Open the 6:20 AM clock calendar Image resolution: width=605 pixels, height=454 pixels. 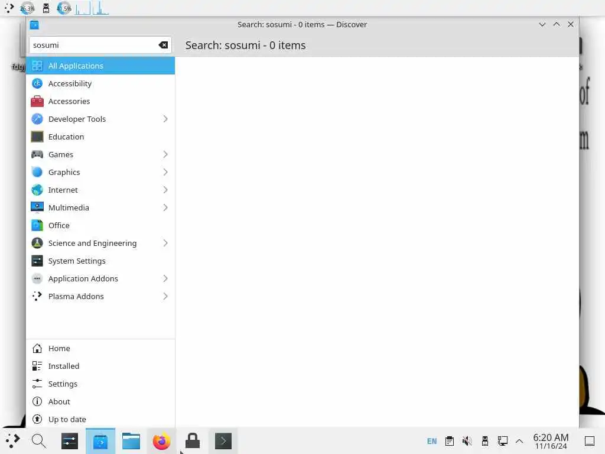551,441
